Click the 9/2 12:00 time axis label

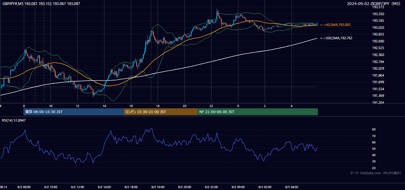click(77, 187)
